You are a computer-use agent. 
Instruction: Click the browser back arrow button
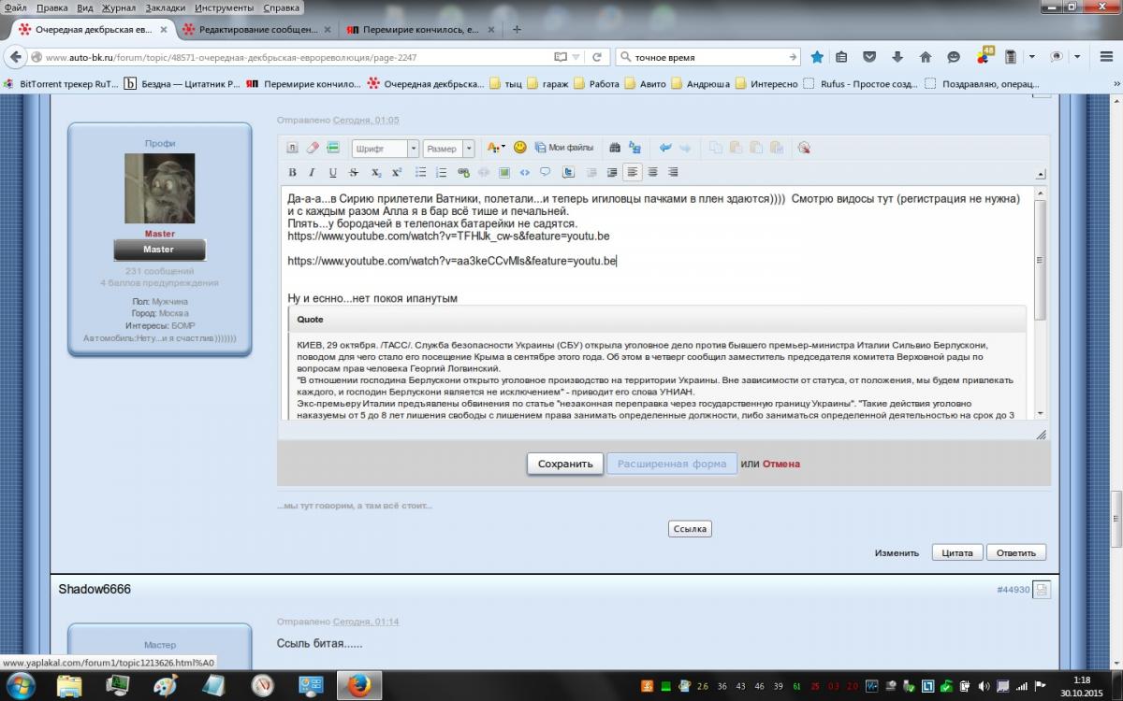coord(16,57)
